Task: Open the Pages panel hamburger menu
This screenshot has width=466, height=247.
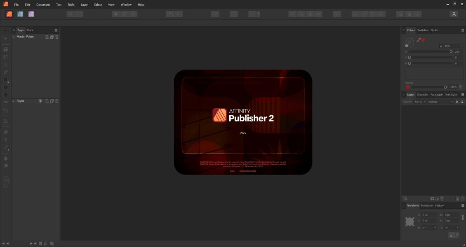Action: pyautogui.click(x=56, y=30)
